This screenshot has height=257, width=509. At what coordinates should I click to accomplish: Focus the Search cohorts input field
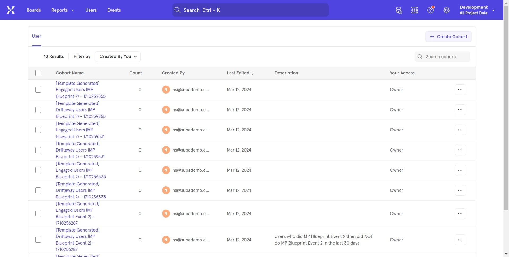[445, 57]
